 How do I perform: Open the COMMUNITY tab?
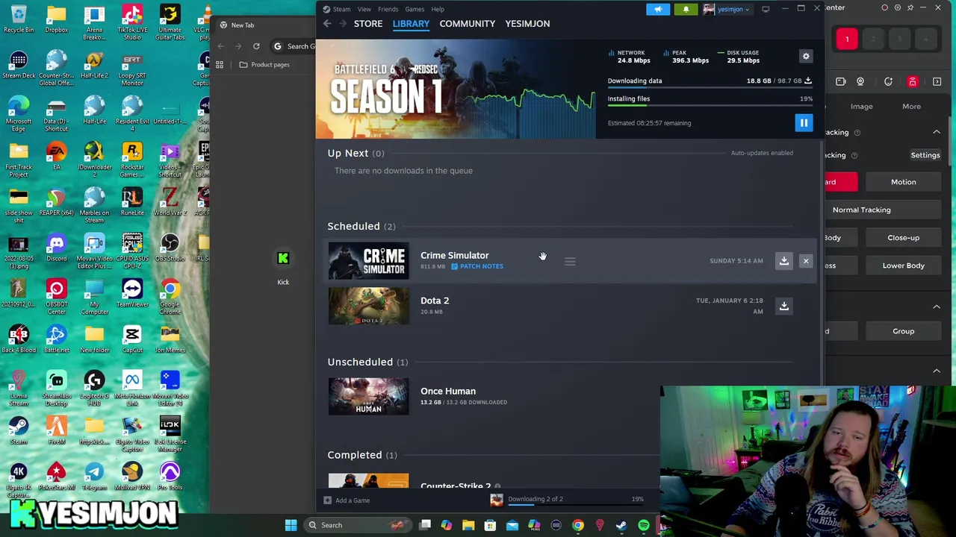point(467,24)
